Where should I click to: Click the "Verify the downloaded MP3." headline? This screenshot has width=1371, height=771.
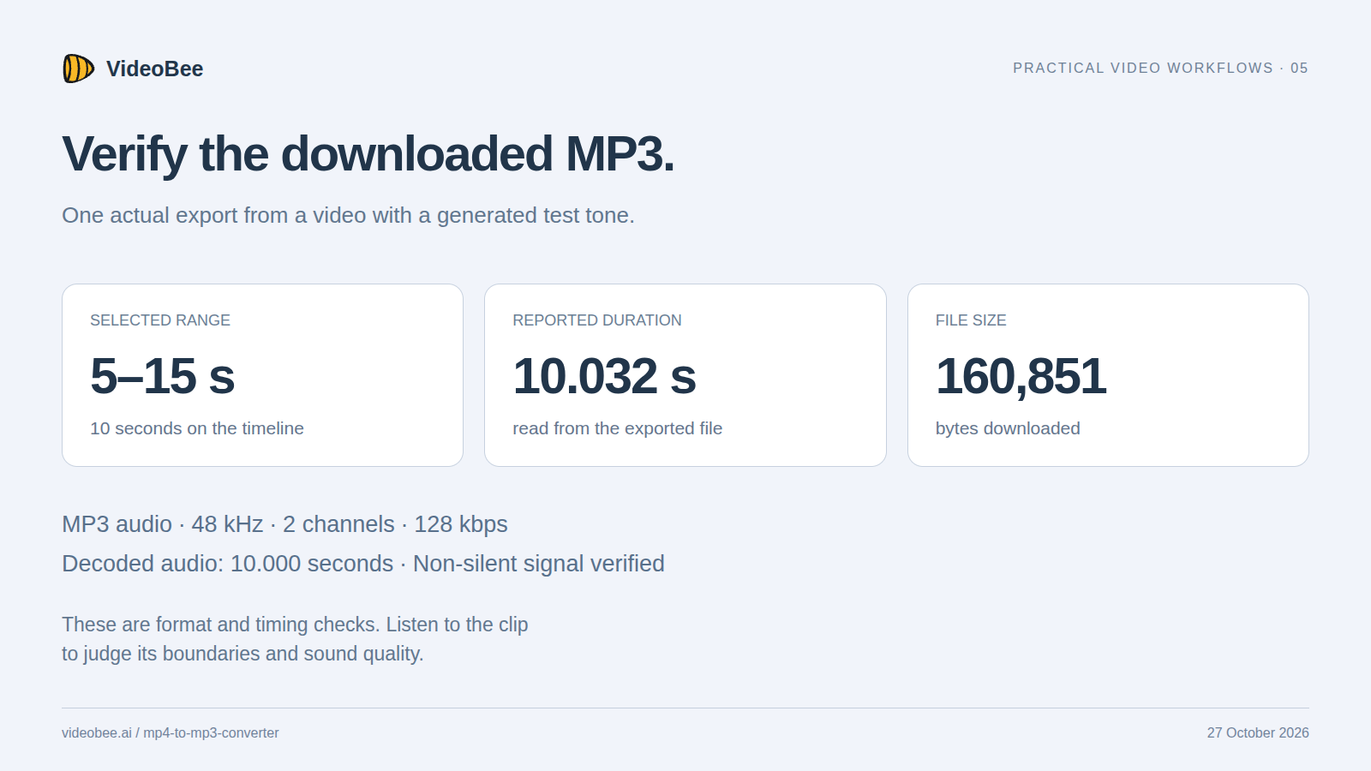368,154
